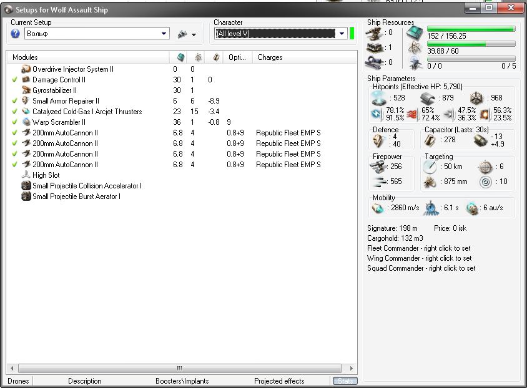Click the CPU usage bar showing 152 / 156.25
This screenshot has height=388, width=527.
click(471, 29)
